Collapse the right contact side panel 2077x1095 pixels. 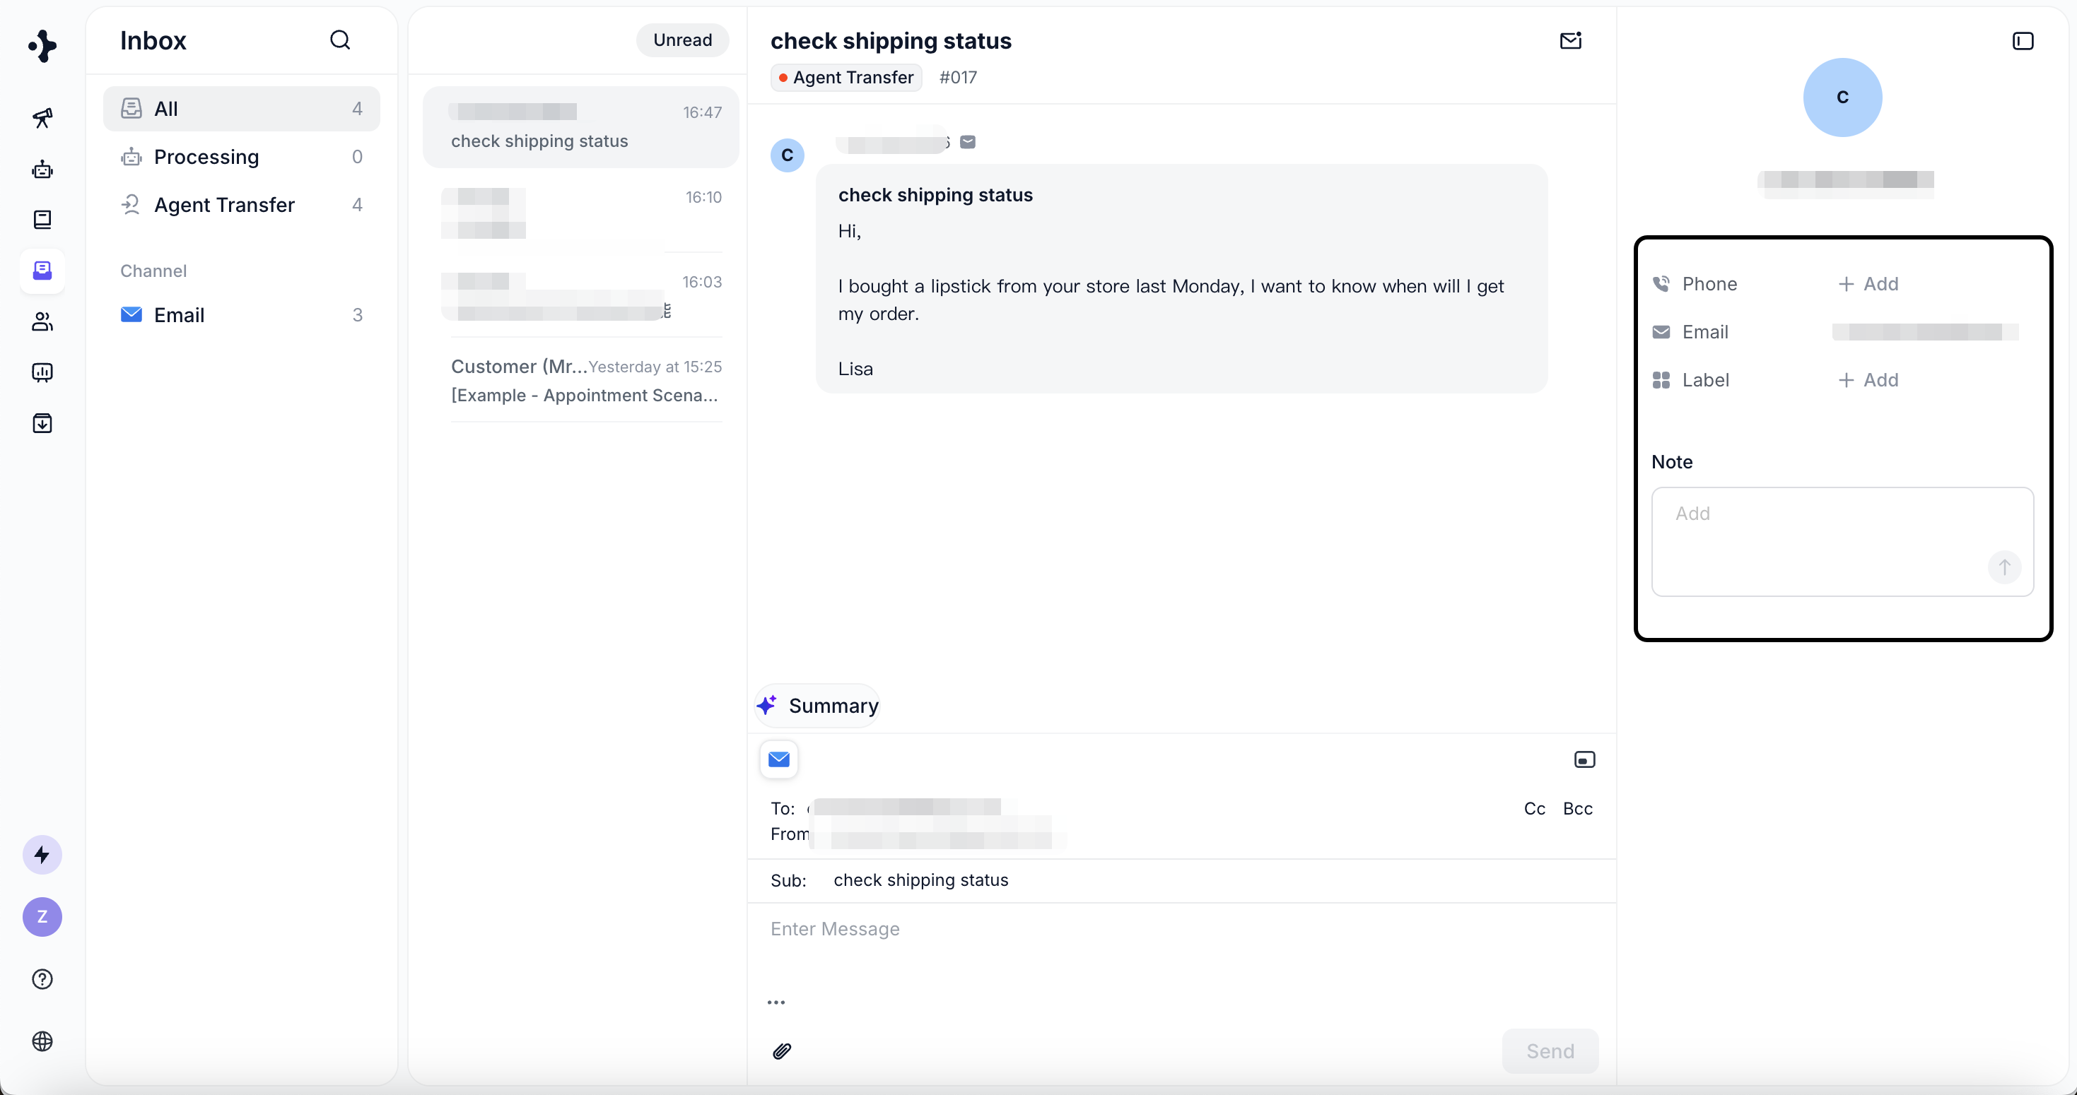(x=2022, y=41)
